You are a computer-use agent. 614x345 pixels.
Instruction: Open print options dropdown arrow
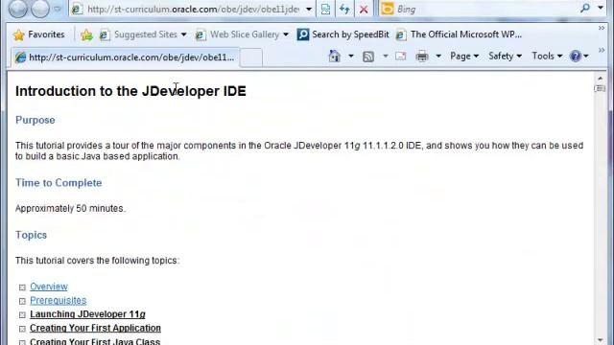[x=438, y=57]
